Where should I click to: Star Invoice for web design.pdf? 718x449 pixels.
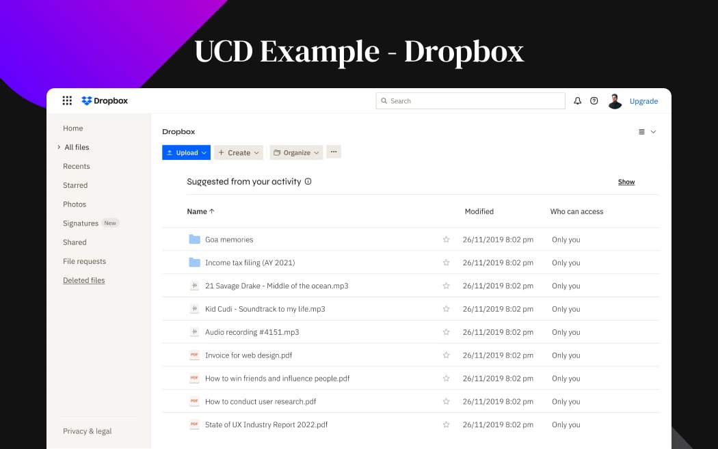click(x=446, y=355)
